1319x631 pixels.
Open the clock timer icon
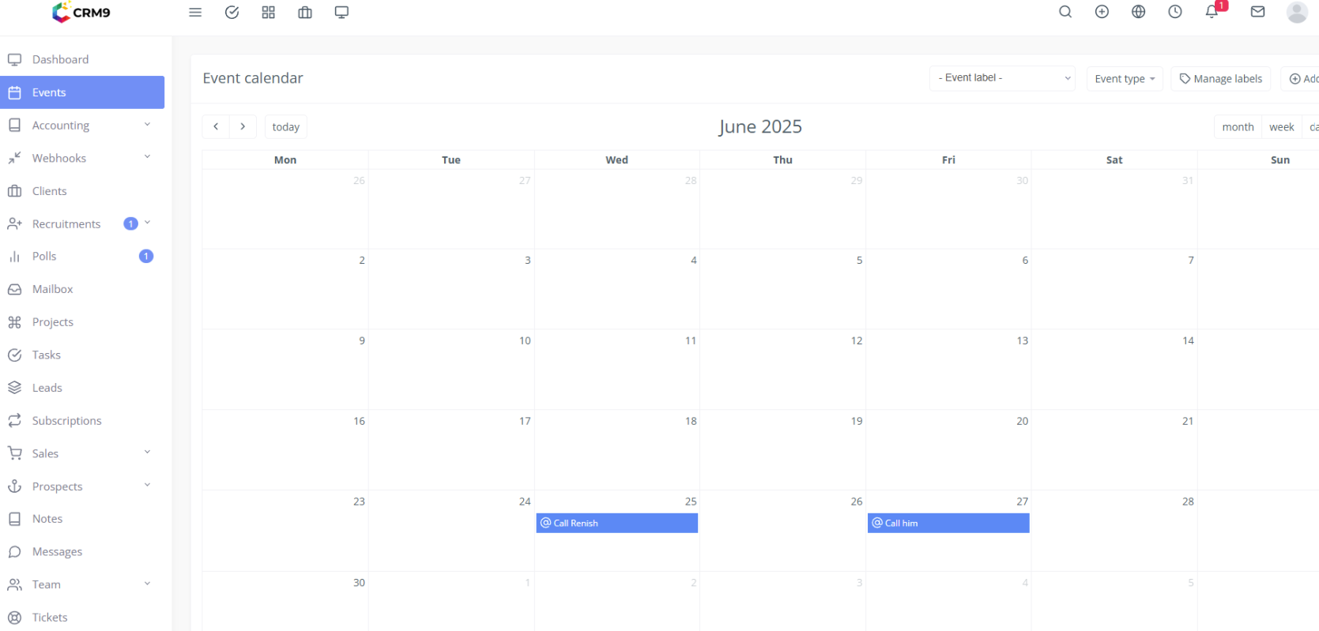point(1175,12)
